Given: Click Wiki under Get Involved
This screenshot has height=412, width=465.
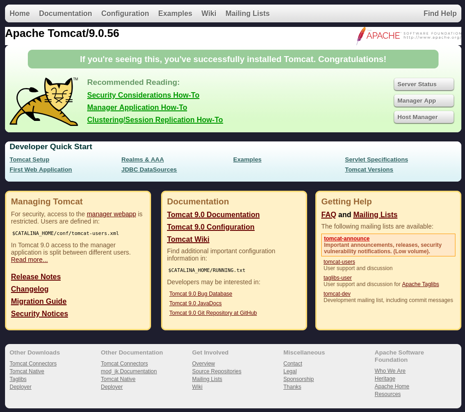Looking at the screenshot, I should (x=197, y=387).
